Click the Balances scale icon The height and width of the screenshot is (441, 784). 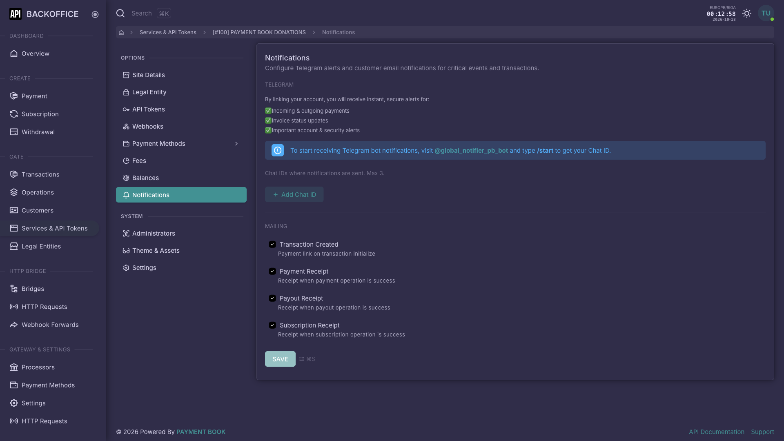click(126, 178)
